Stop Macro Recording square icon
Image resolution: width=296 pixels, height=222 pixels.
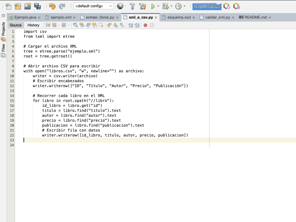point(152,25)
